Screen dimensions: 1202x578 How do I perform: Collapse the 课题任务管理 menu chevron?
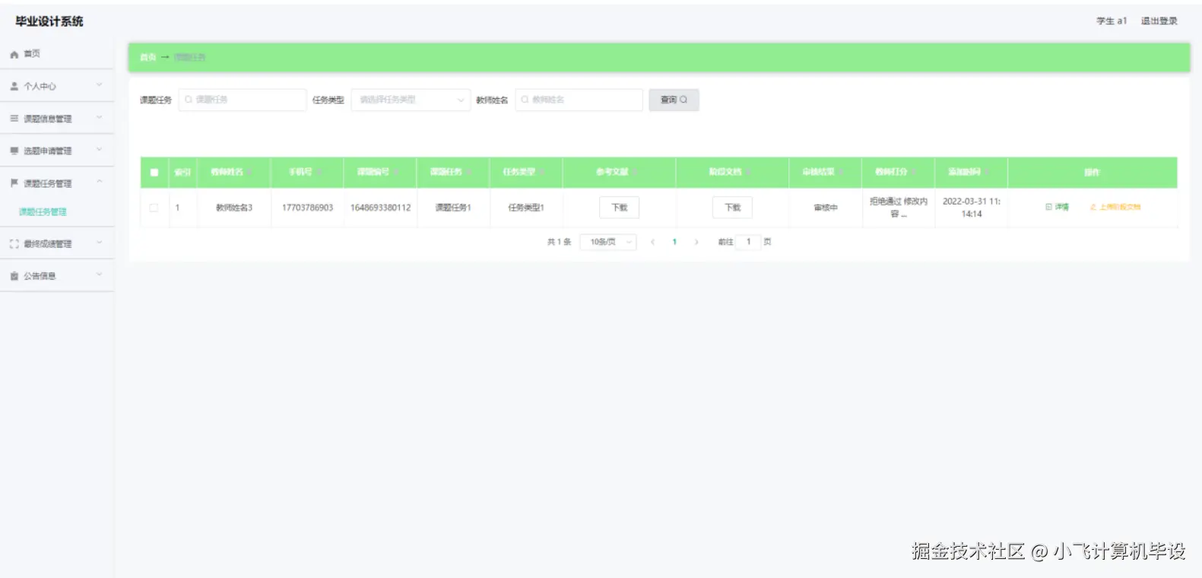pyautogui.click(x=99, y=183)
